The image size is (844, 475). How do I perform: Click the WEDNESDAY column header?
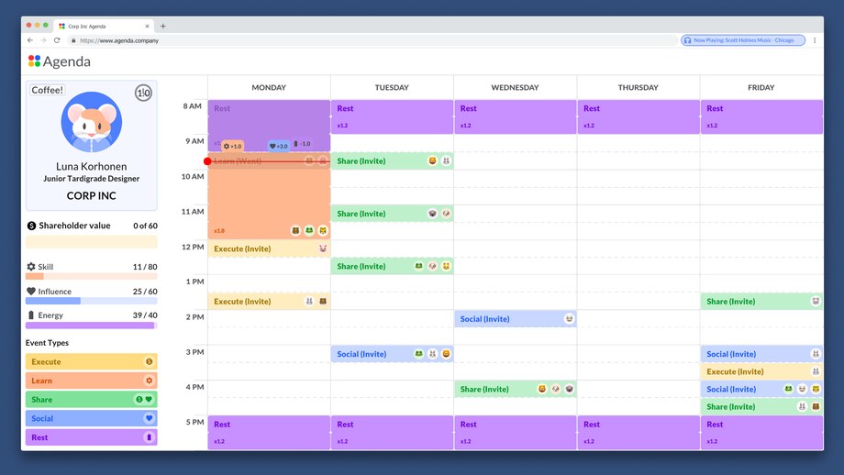pyautogui.click(x=516, y=87)
